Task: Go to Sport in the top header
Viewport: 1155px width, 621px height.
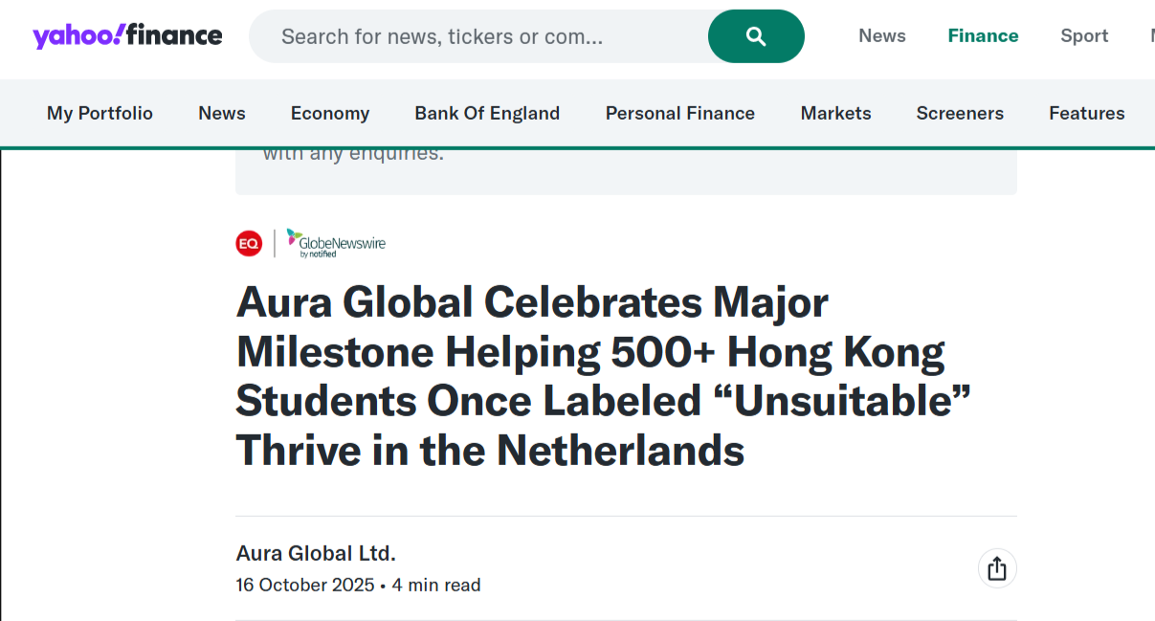Action: (x=1084, y=36)
